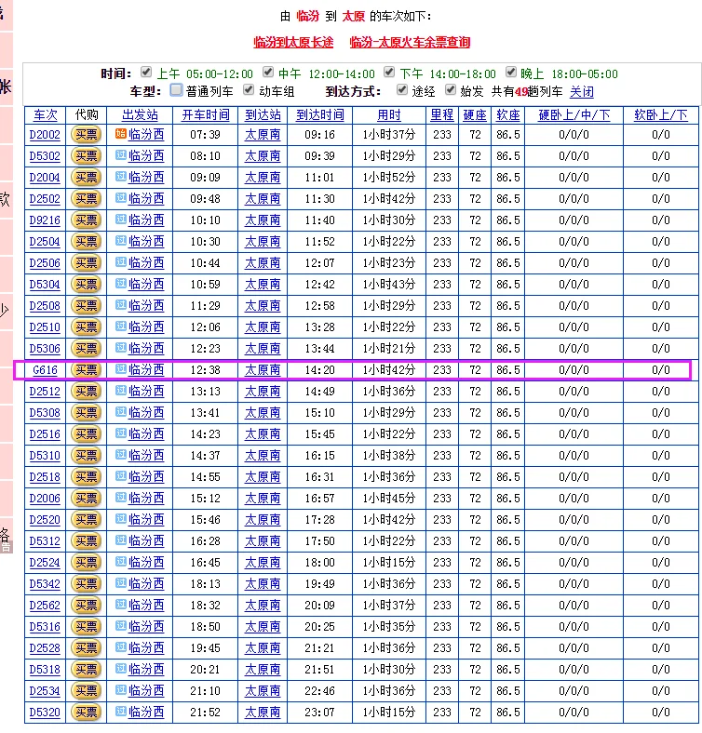Open train number D2562 details

click(x=45, y=606)
